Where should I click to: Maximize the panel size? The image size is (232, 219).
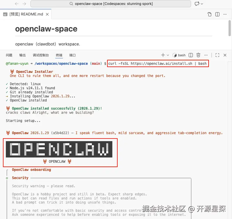[217, 55]
